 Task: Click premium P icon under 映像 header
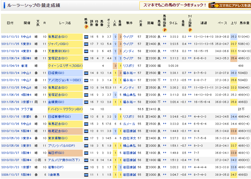pos(86,27)
